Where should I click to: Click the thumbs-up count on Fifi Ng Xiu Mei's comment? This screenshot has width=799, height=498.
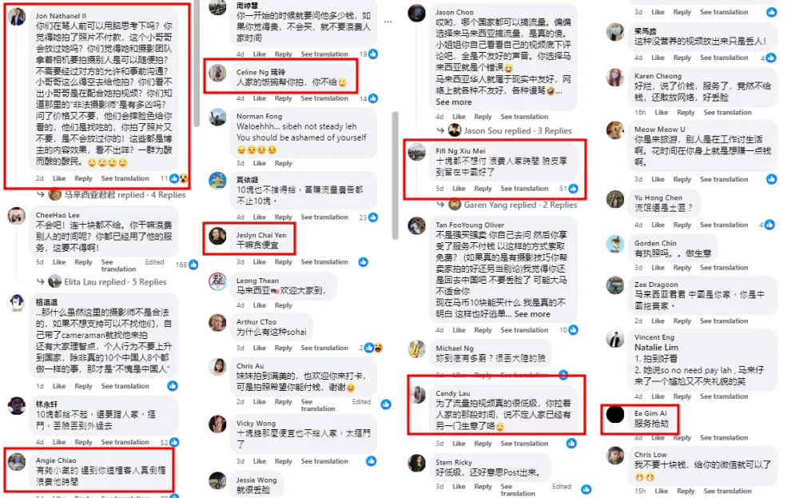pyautogui.click(x=569, y=189)
